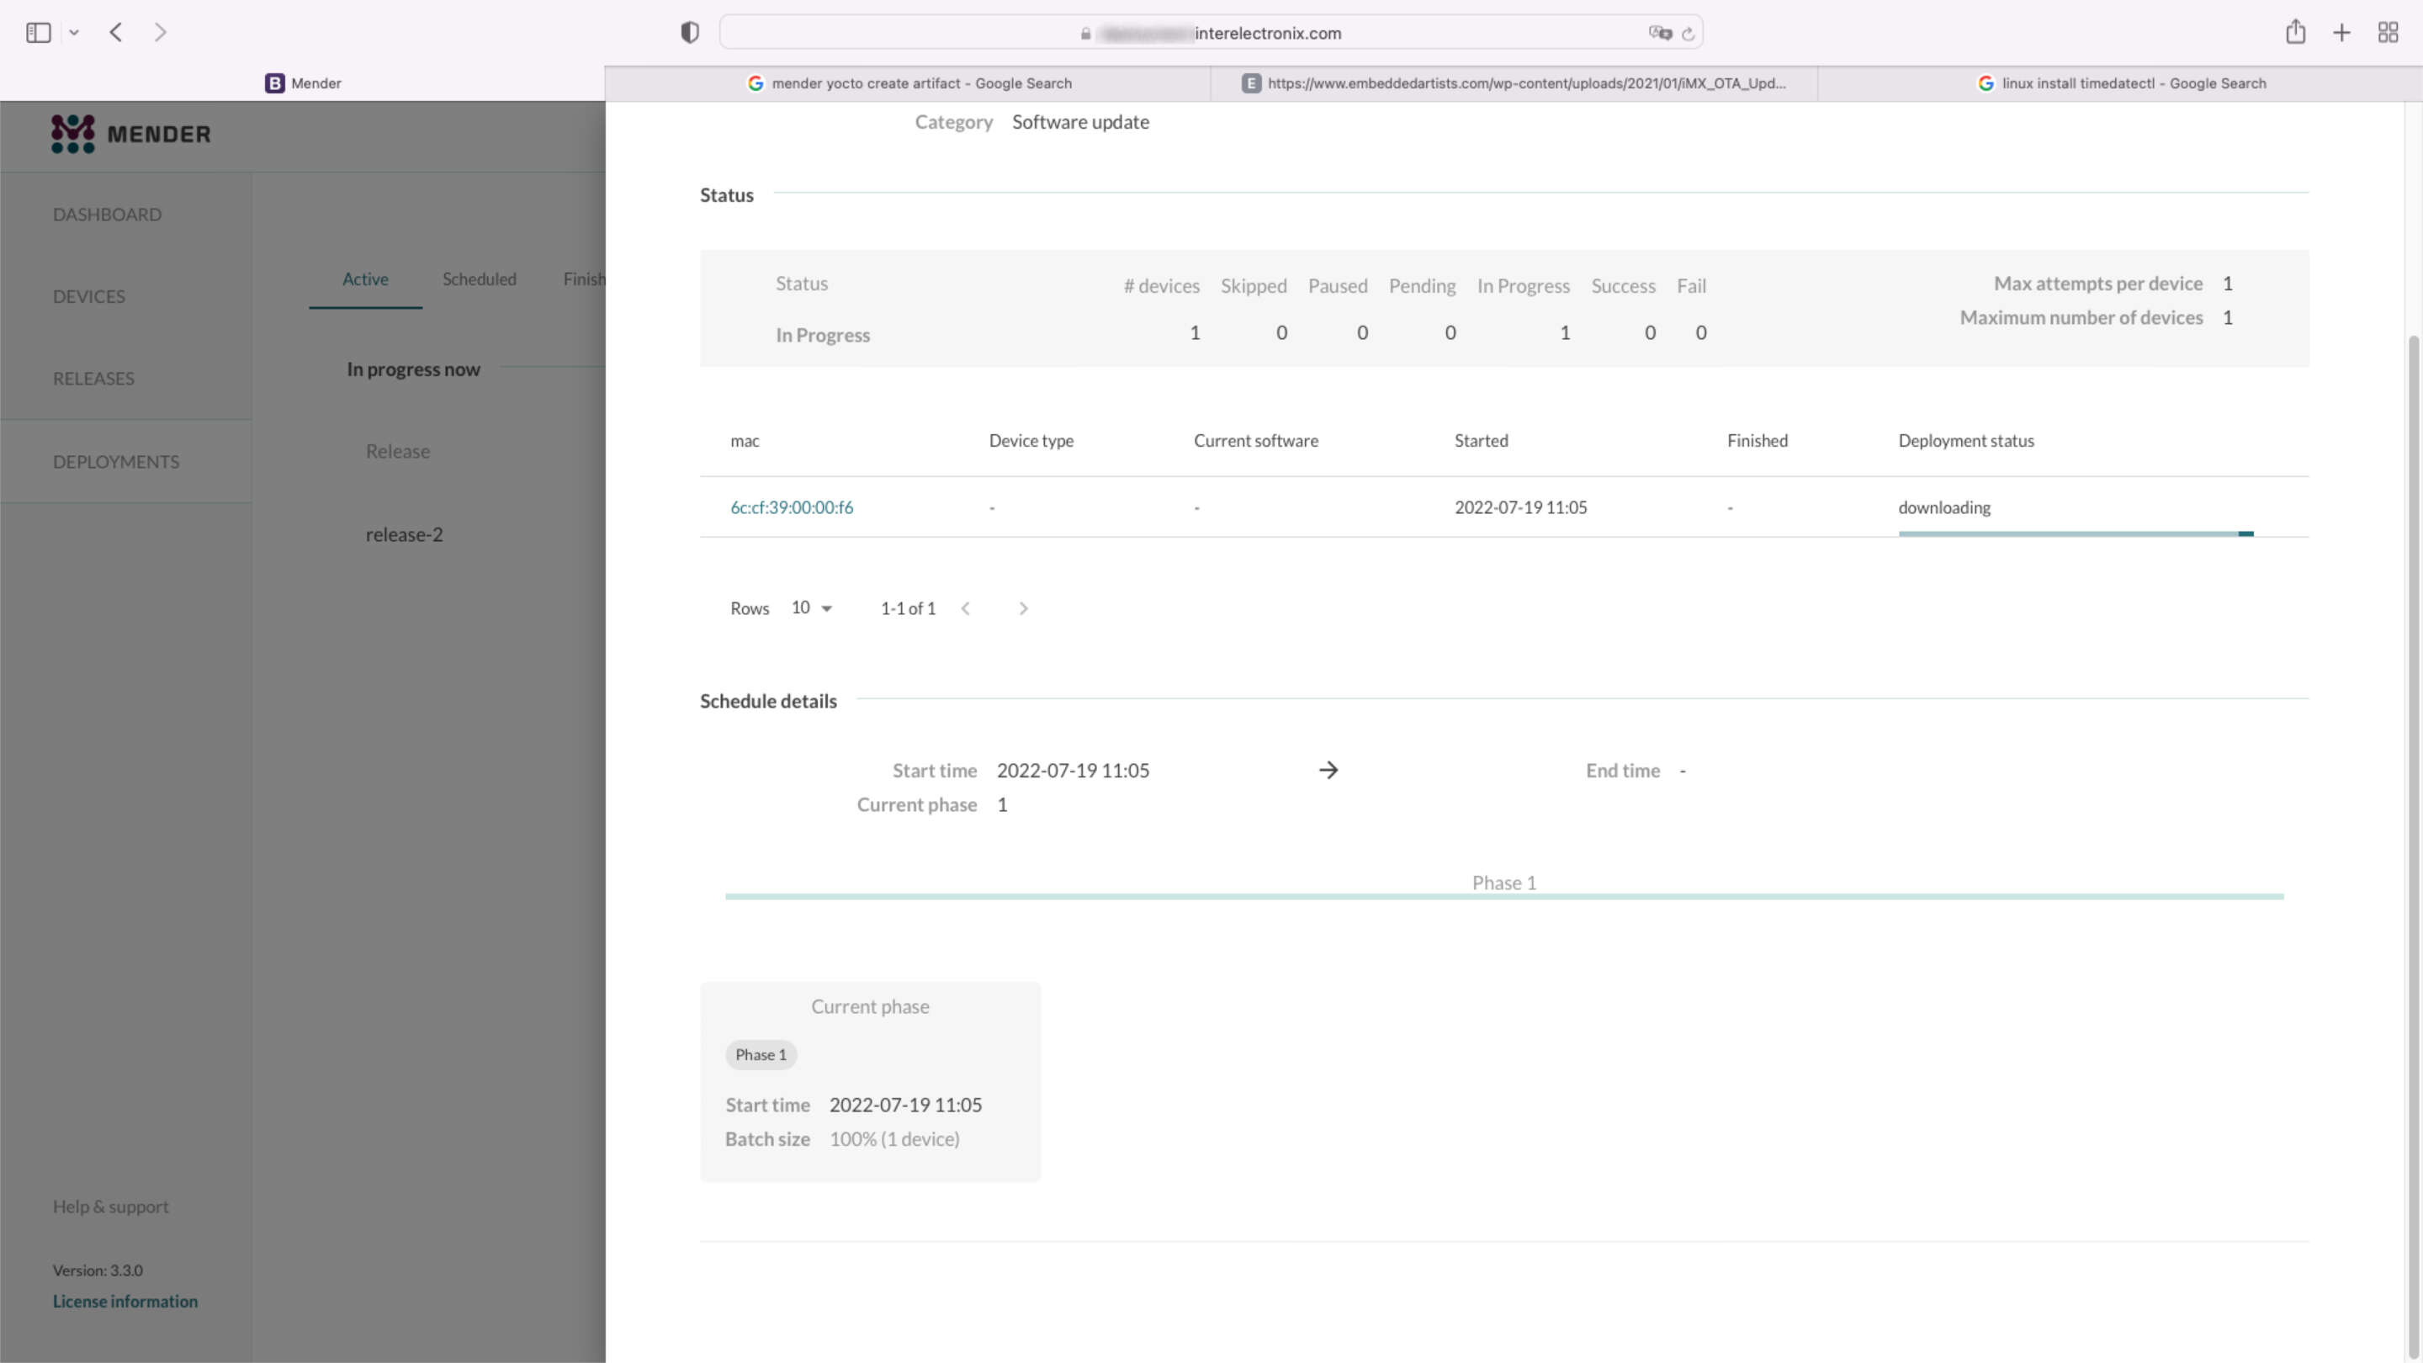2423x1363 pixels.
Task: Navigate to Devices section
Action: [88, 294]
